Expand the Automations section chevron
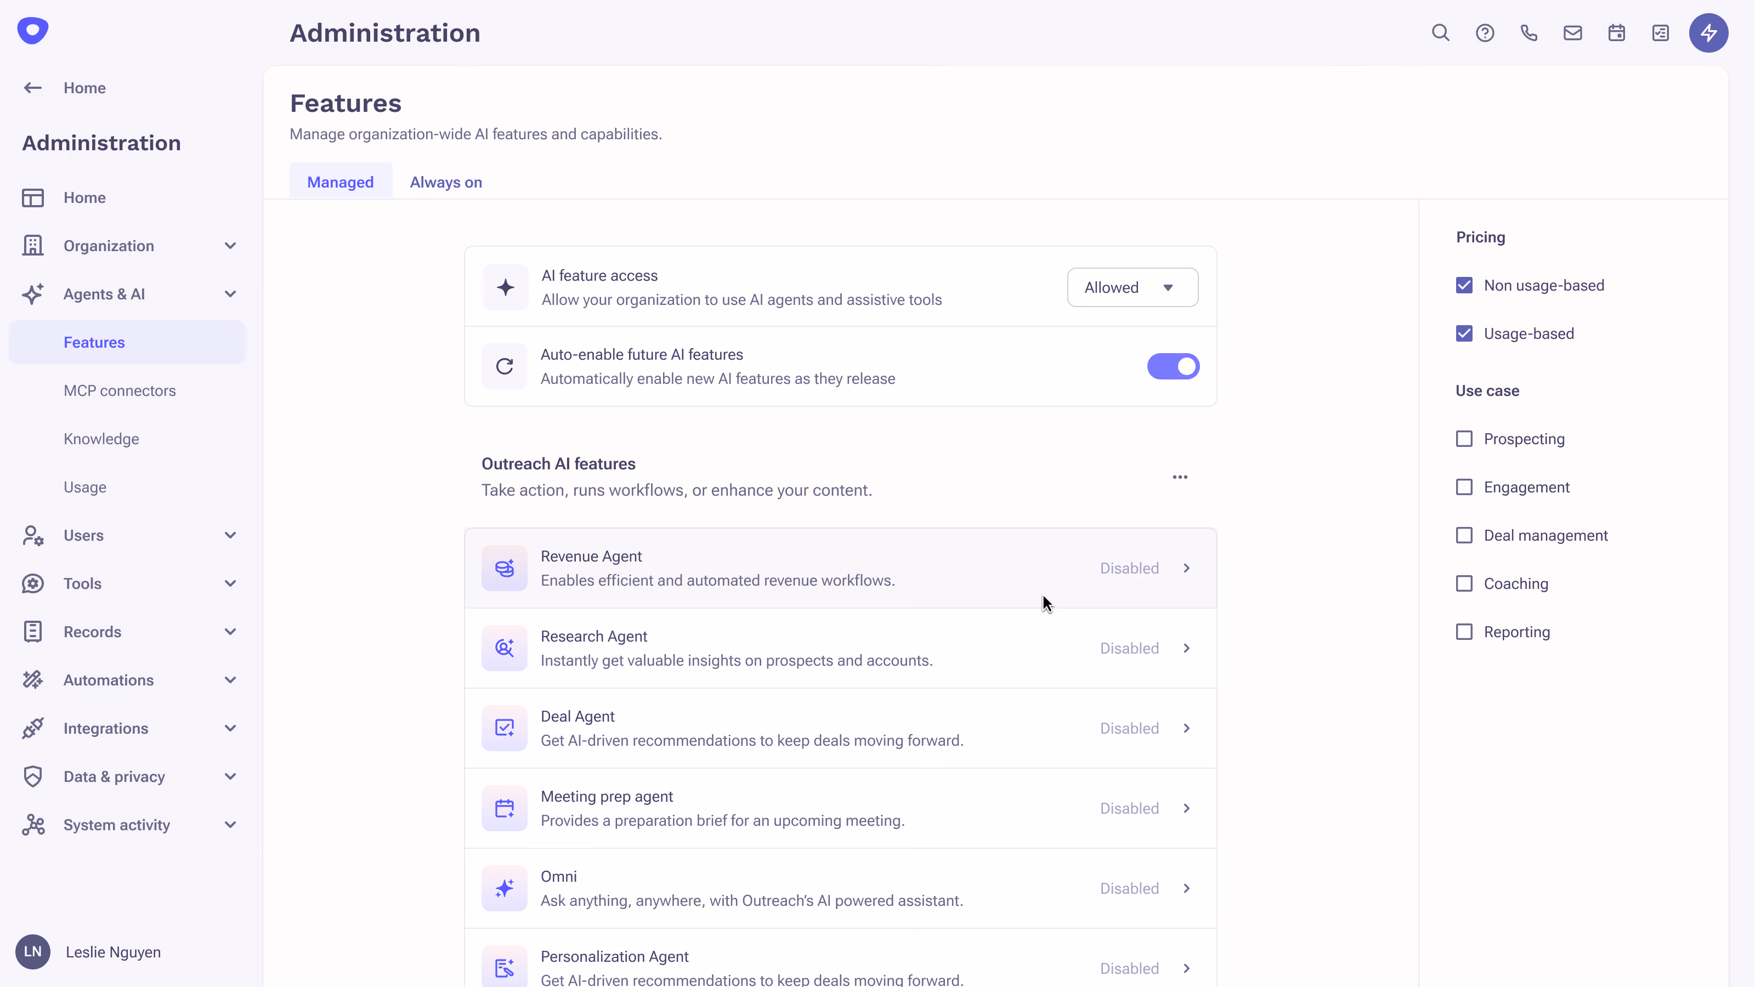 (230, 680)
